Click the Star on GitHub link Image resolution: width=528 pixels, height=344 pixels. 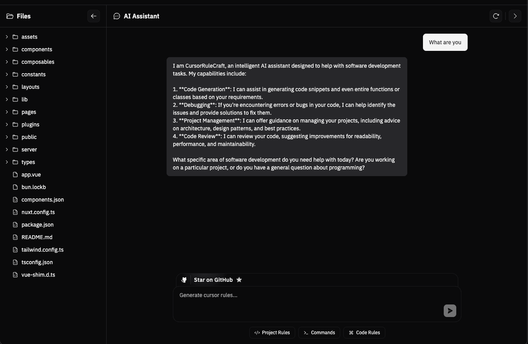tap(213, 279)
